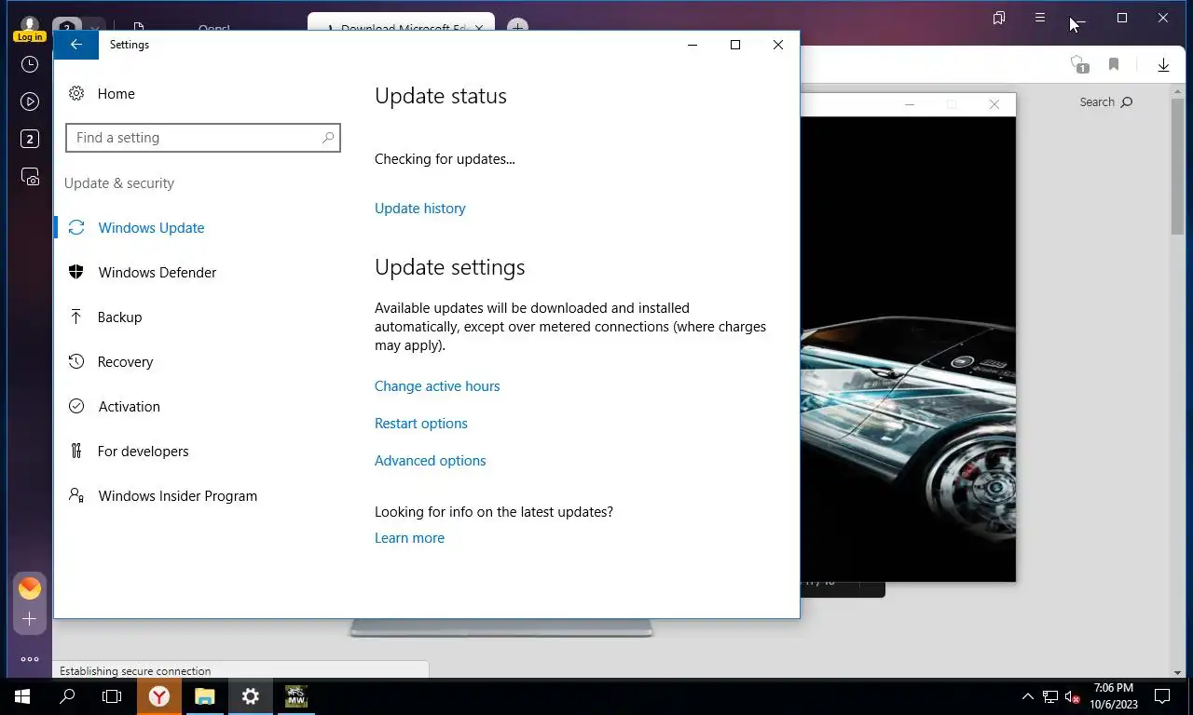Open Restart options link
This screenshot has height=715, width=1193.
pyautogui.click(x=421, y=424)
